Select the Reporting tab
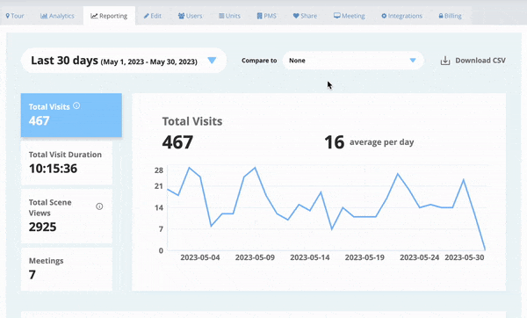527x318 pixels. tap(109, 16)
